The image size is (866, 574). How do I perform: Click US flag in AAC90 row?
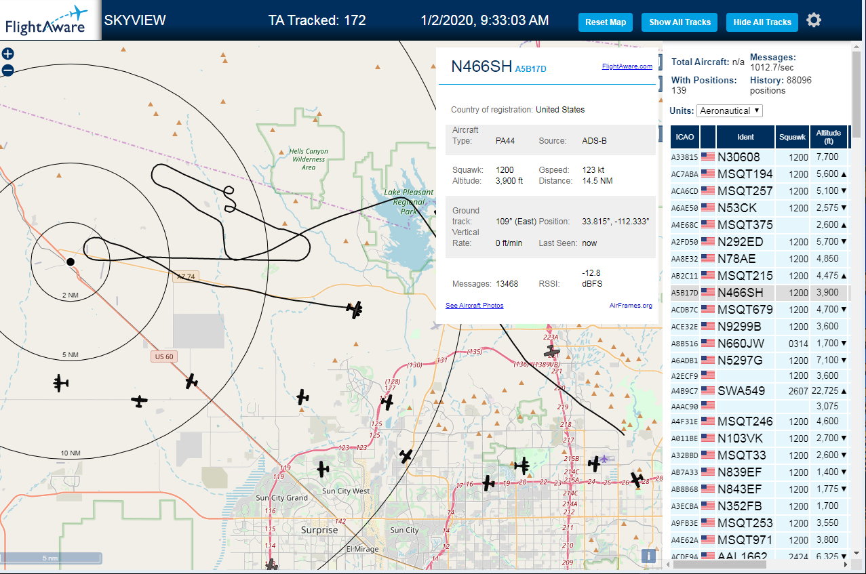708,406
